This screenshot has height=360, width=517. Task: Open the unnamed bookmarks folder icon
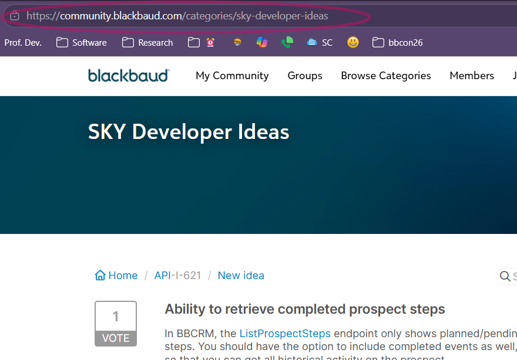coord(193,42)
